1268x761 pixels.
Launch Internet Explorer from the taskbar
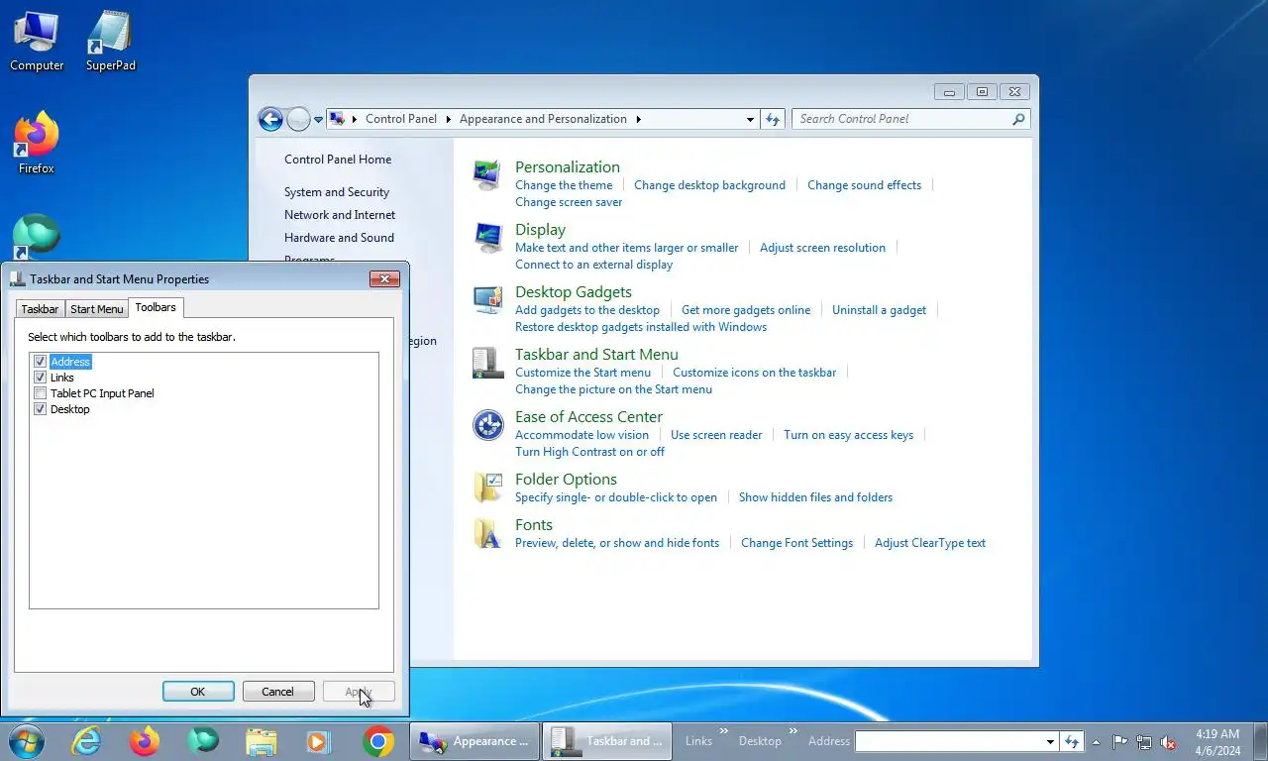(x=87, y=741)
